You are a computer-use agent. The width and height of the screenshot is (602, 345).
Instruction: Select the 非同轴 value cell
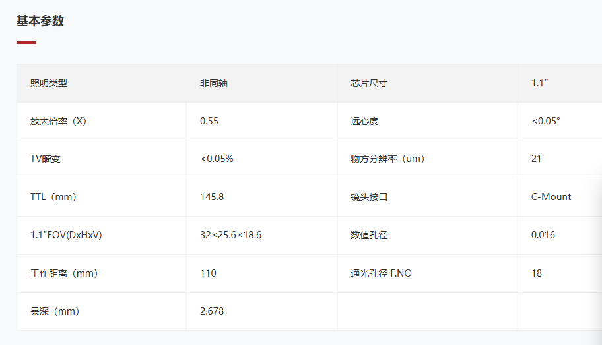214,83
